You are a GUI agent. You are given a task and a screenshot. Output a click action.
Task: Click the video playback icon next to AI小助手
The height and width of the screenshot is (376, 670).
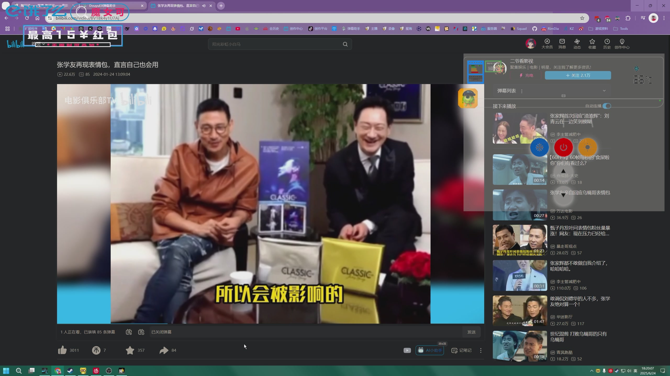coord(407,350)
